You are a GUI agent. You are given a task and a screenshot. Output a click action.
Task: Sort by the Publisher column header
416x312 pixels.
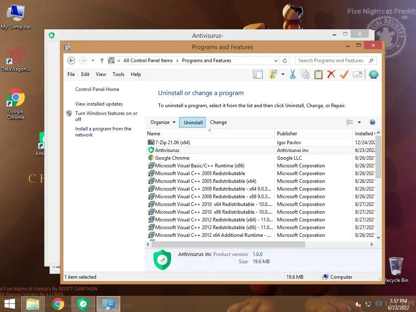(x=313, y=134)
